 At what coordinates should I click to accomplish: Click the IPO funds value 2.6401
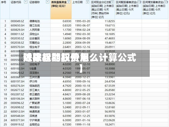click(67, 47)
